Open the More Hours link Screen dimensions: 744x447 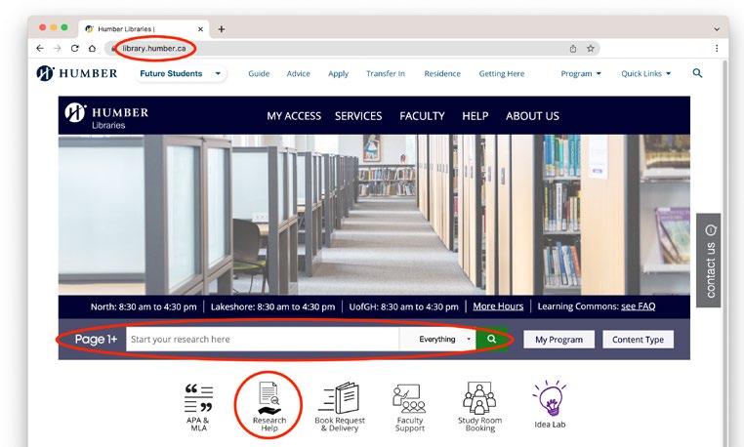(x=498, y=306)
